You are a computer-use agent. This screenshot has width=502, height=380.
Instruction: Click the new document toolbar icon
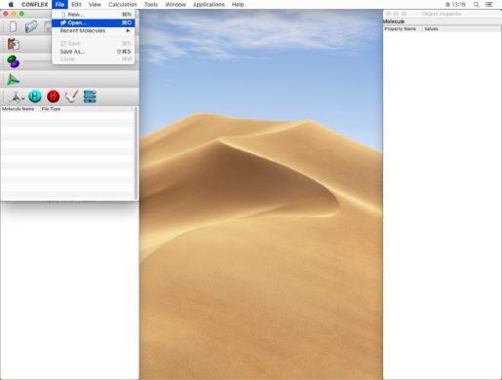[13, 26]
